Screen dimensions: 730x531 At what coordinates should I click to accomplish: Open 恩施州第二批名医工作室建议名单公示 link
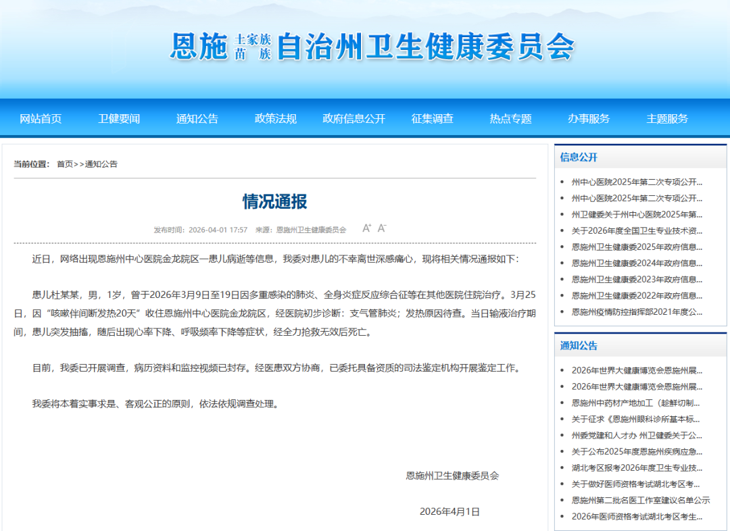640,501
